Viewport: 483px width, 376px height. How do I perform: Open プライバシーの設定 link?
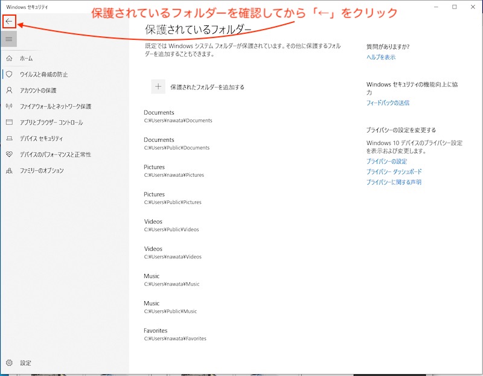click(x=386, y=161)
